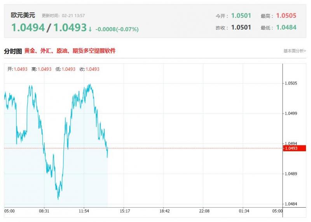
Task: Click the down arrow next to 1.0493
Action: pos(90,30)
